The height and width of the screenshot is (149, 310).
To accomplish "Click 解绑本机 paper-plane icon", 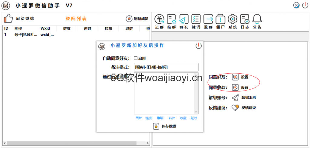I will pos(235,98).
